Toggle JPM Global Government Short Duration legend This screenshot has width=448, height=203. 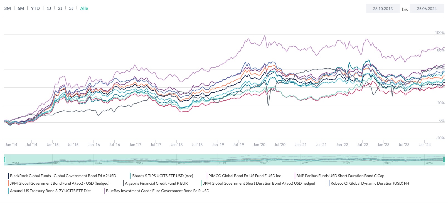point(259,183)
